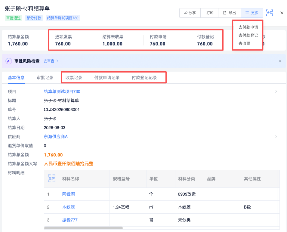
Task: Select 去付款申请 from the menu
Action: [248, 27]
